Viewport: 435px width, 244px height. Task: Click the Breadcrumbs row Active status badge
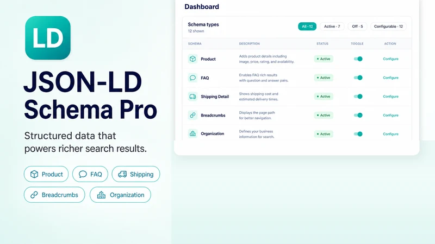tap(324, 115)
